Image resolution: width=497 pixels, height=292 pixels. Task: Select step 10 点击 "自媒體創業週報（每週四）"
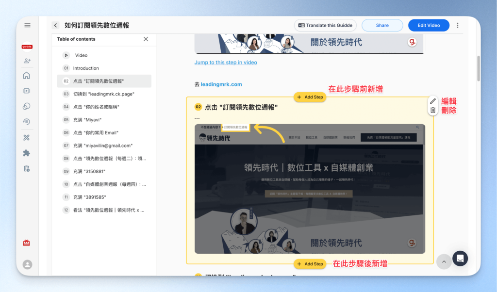click(x=104, y=184)
